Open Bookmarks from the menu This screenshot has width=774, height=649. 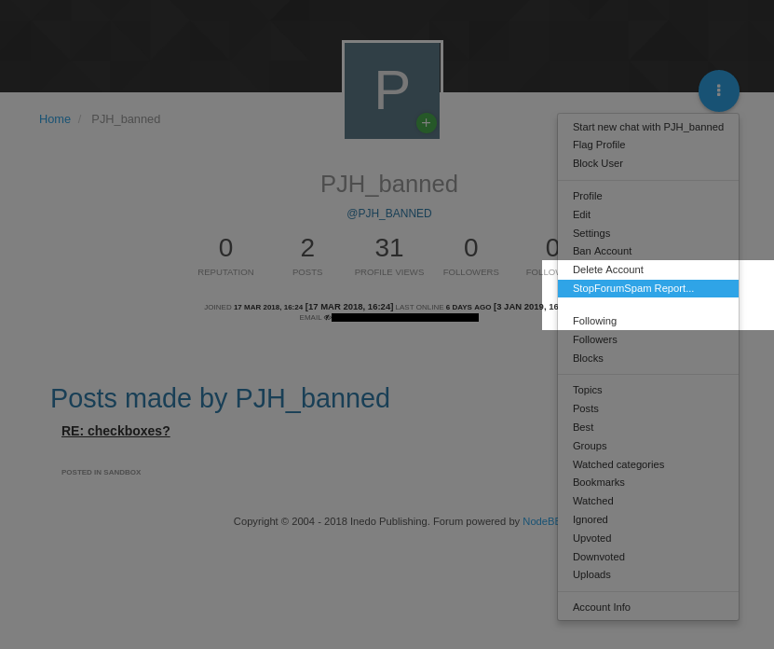[x=648, y=482]
